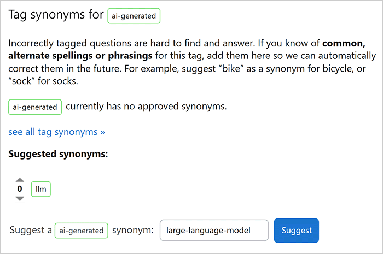Open the 'see all tag synonyms' link

[56, 132]
